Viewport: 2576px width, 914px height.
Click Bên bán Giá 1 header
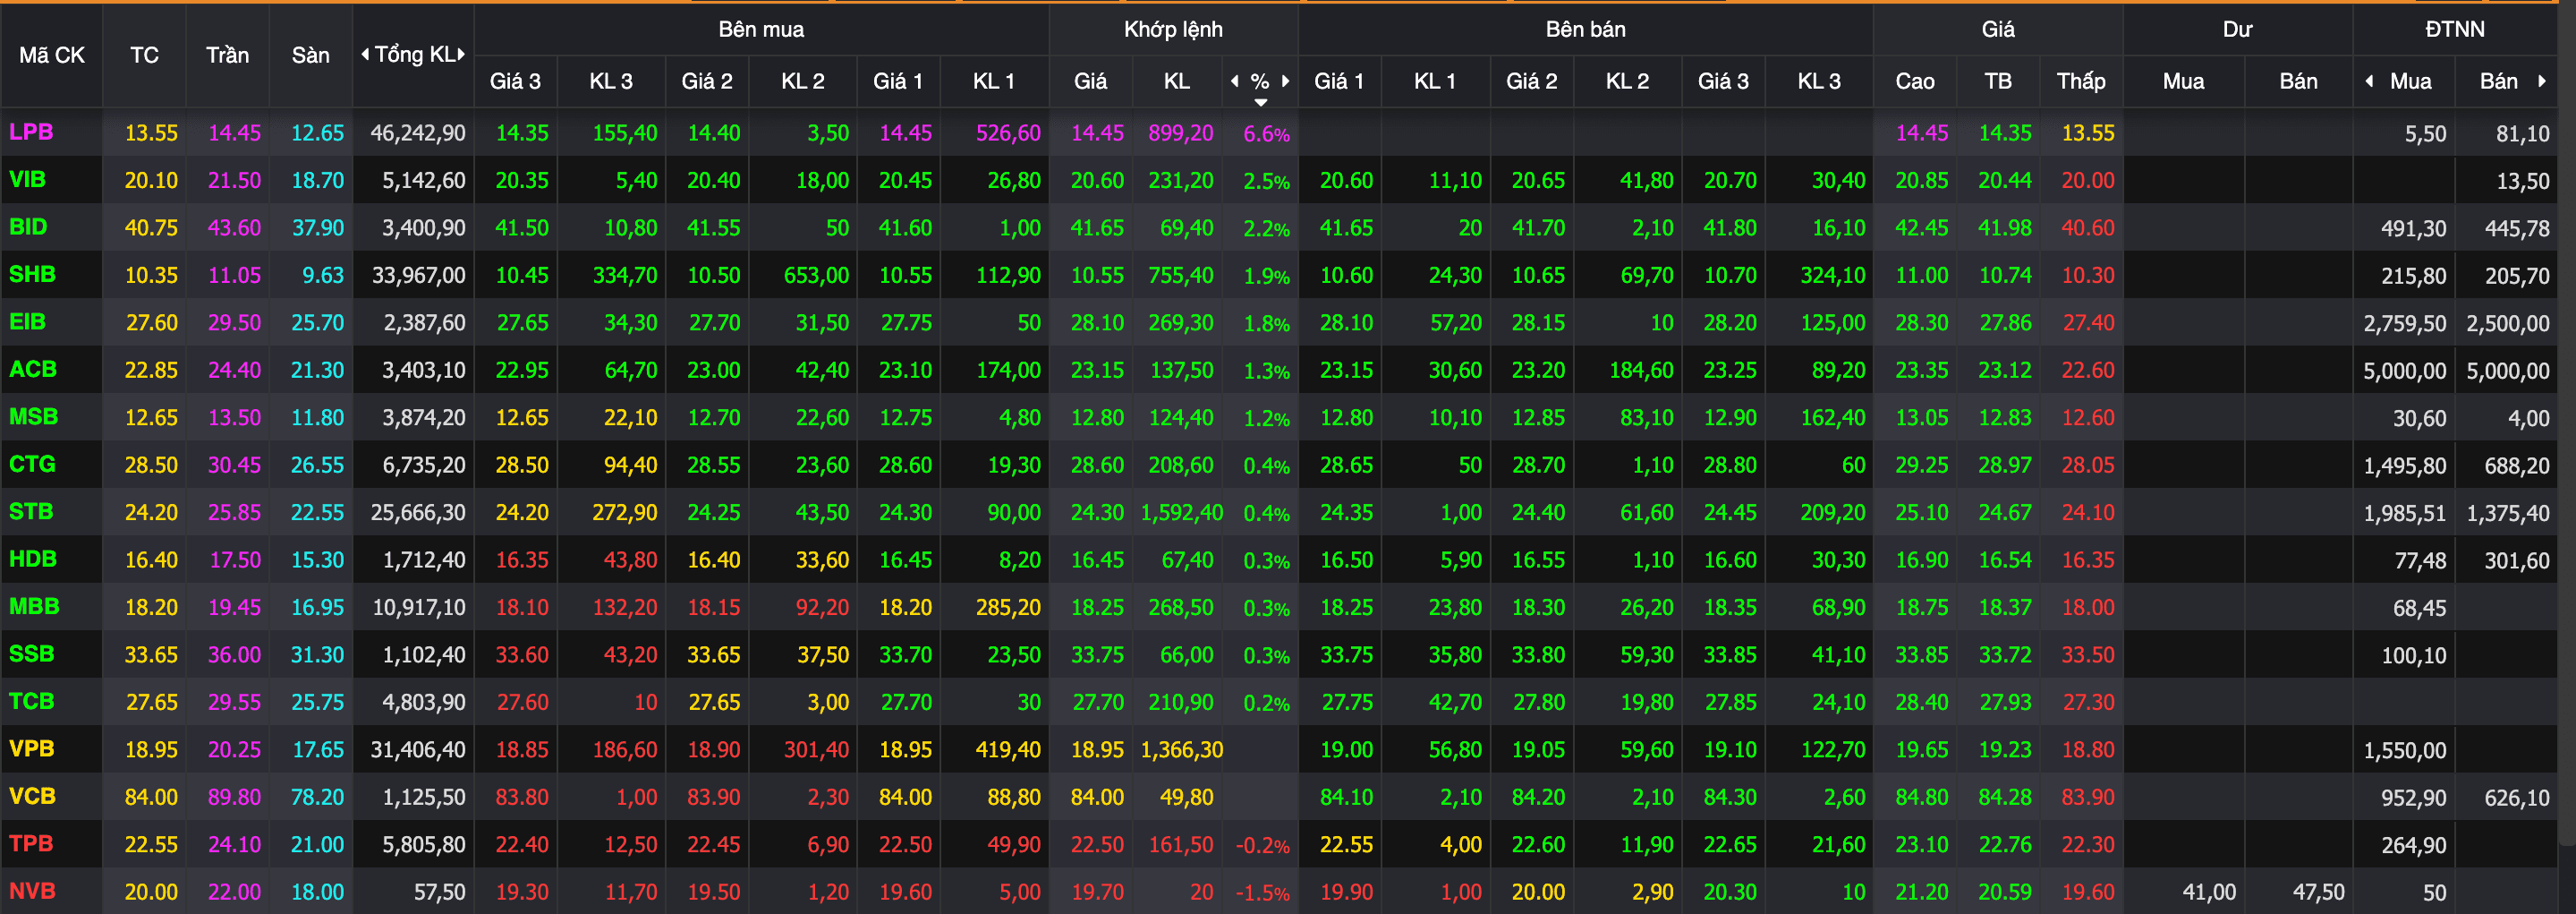pyautogui.click(x=1339, y=81)
